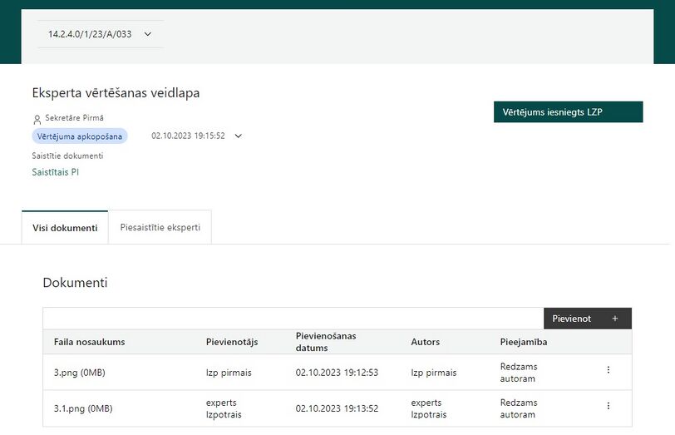Click the Pievienot button

click(588, 319)
